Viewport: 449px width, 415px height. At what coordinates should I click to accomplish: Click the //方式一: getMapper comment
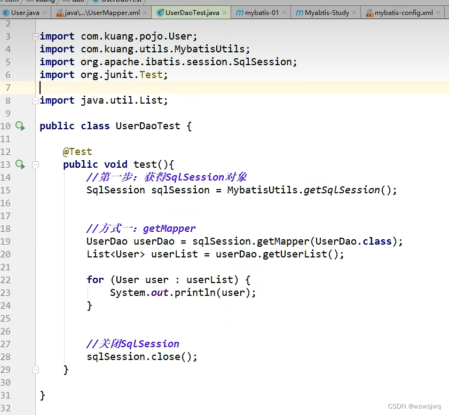tap(141, 229)
